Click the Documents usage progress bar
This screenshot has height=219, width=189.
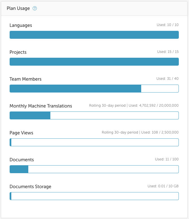94,169
